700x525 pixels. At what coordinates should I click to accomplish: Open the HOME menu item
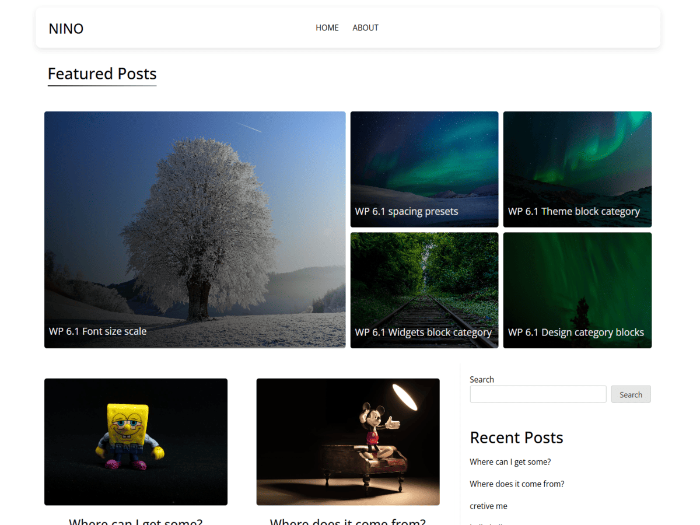pyautogui.click(x=327, y=27)
